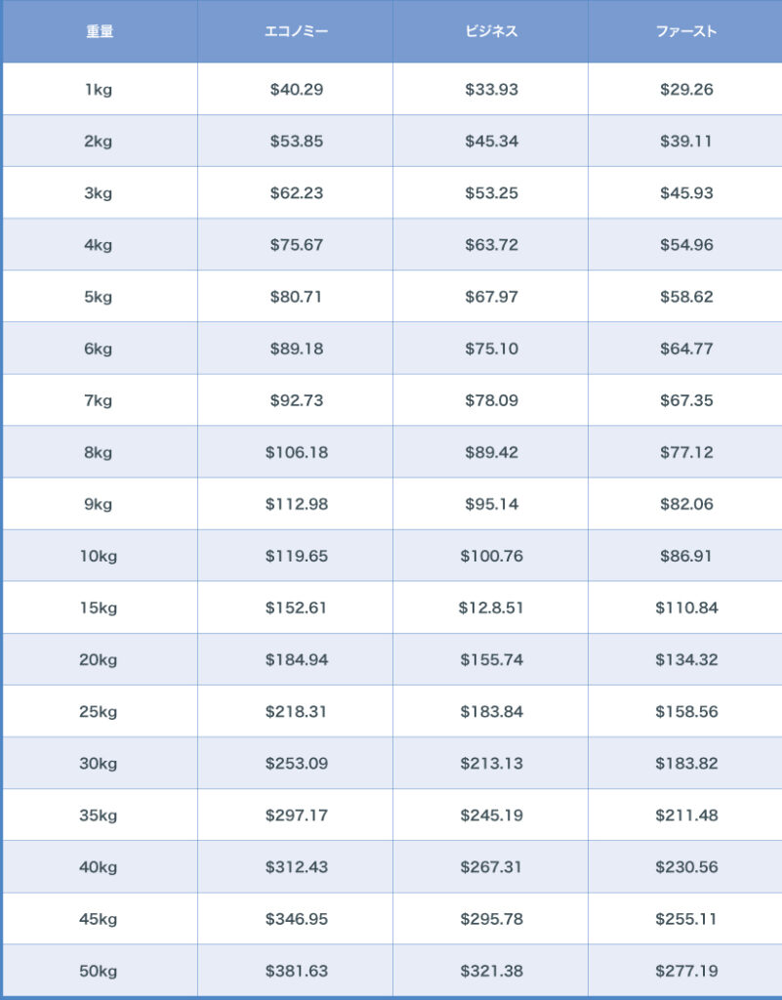Select the 30kg weight cell
Viewport: 782px width, 1000px height.
(x=98, y=764)
